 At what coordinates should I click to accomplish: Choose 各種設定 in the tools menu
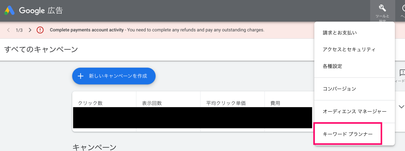(x=332, y=66)
